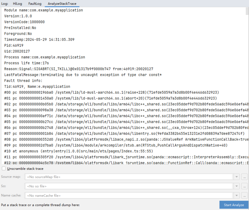Browse for a source map file
Image resolution: width=249 pixels, height=210 pixels.
(x=244, y=177)
